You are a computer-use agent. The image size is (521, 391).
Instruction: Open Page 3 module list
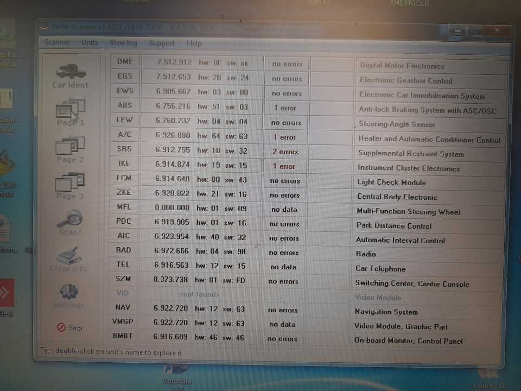(71, 184)
